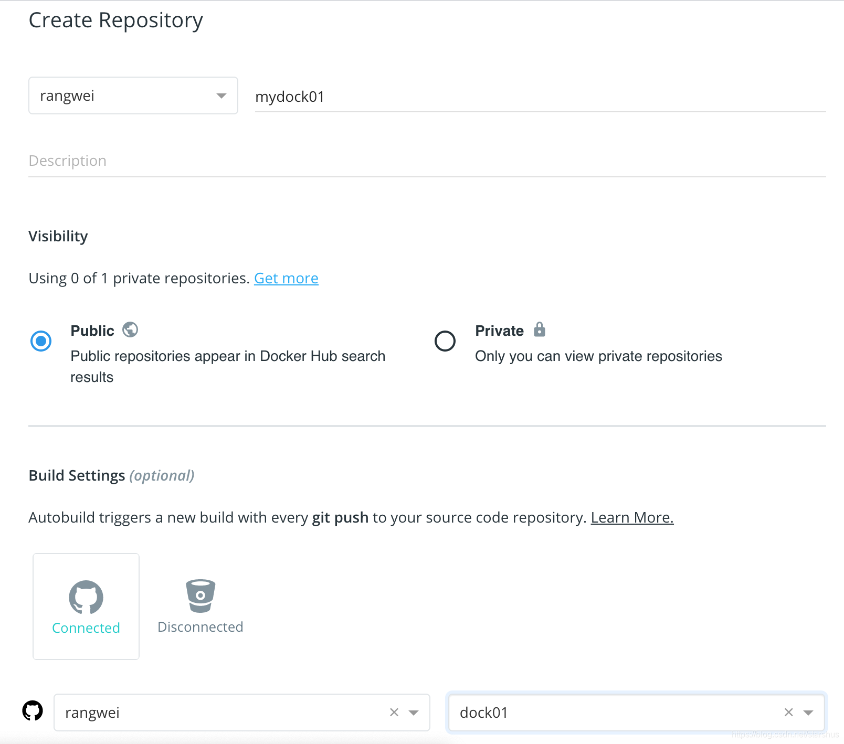This screenshot has width=844, height=744.
Task: Open the Learn More autobuild link
Action: pos(632,517)
